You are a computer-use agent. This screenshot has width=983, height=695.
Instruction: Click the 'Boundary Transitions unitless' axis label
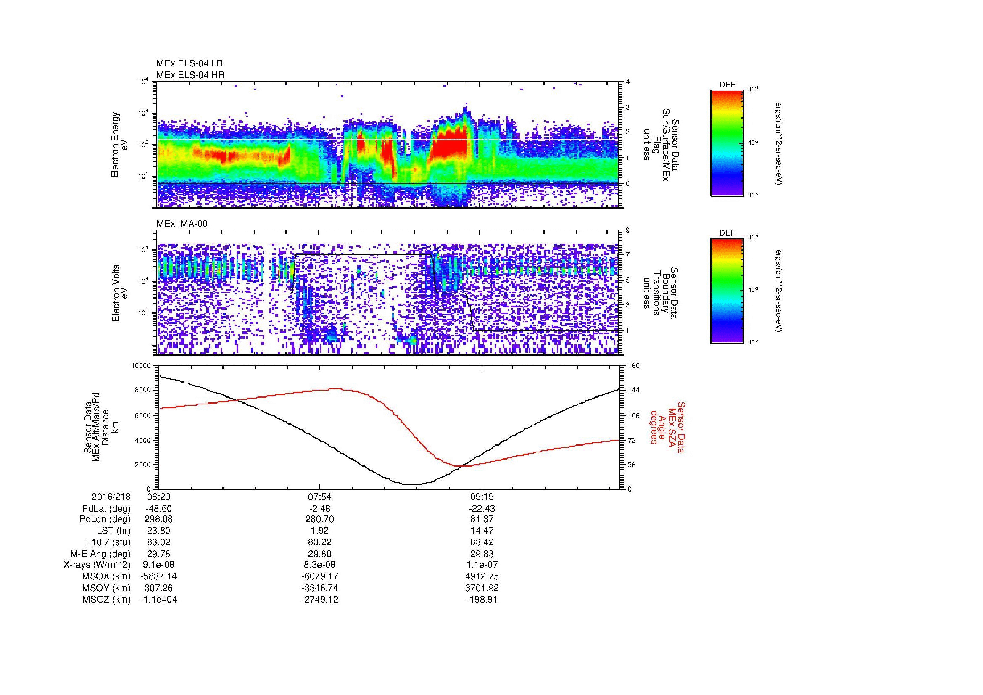660,293
